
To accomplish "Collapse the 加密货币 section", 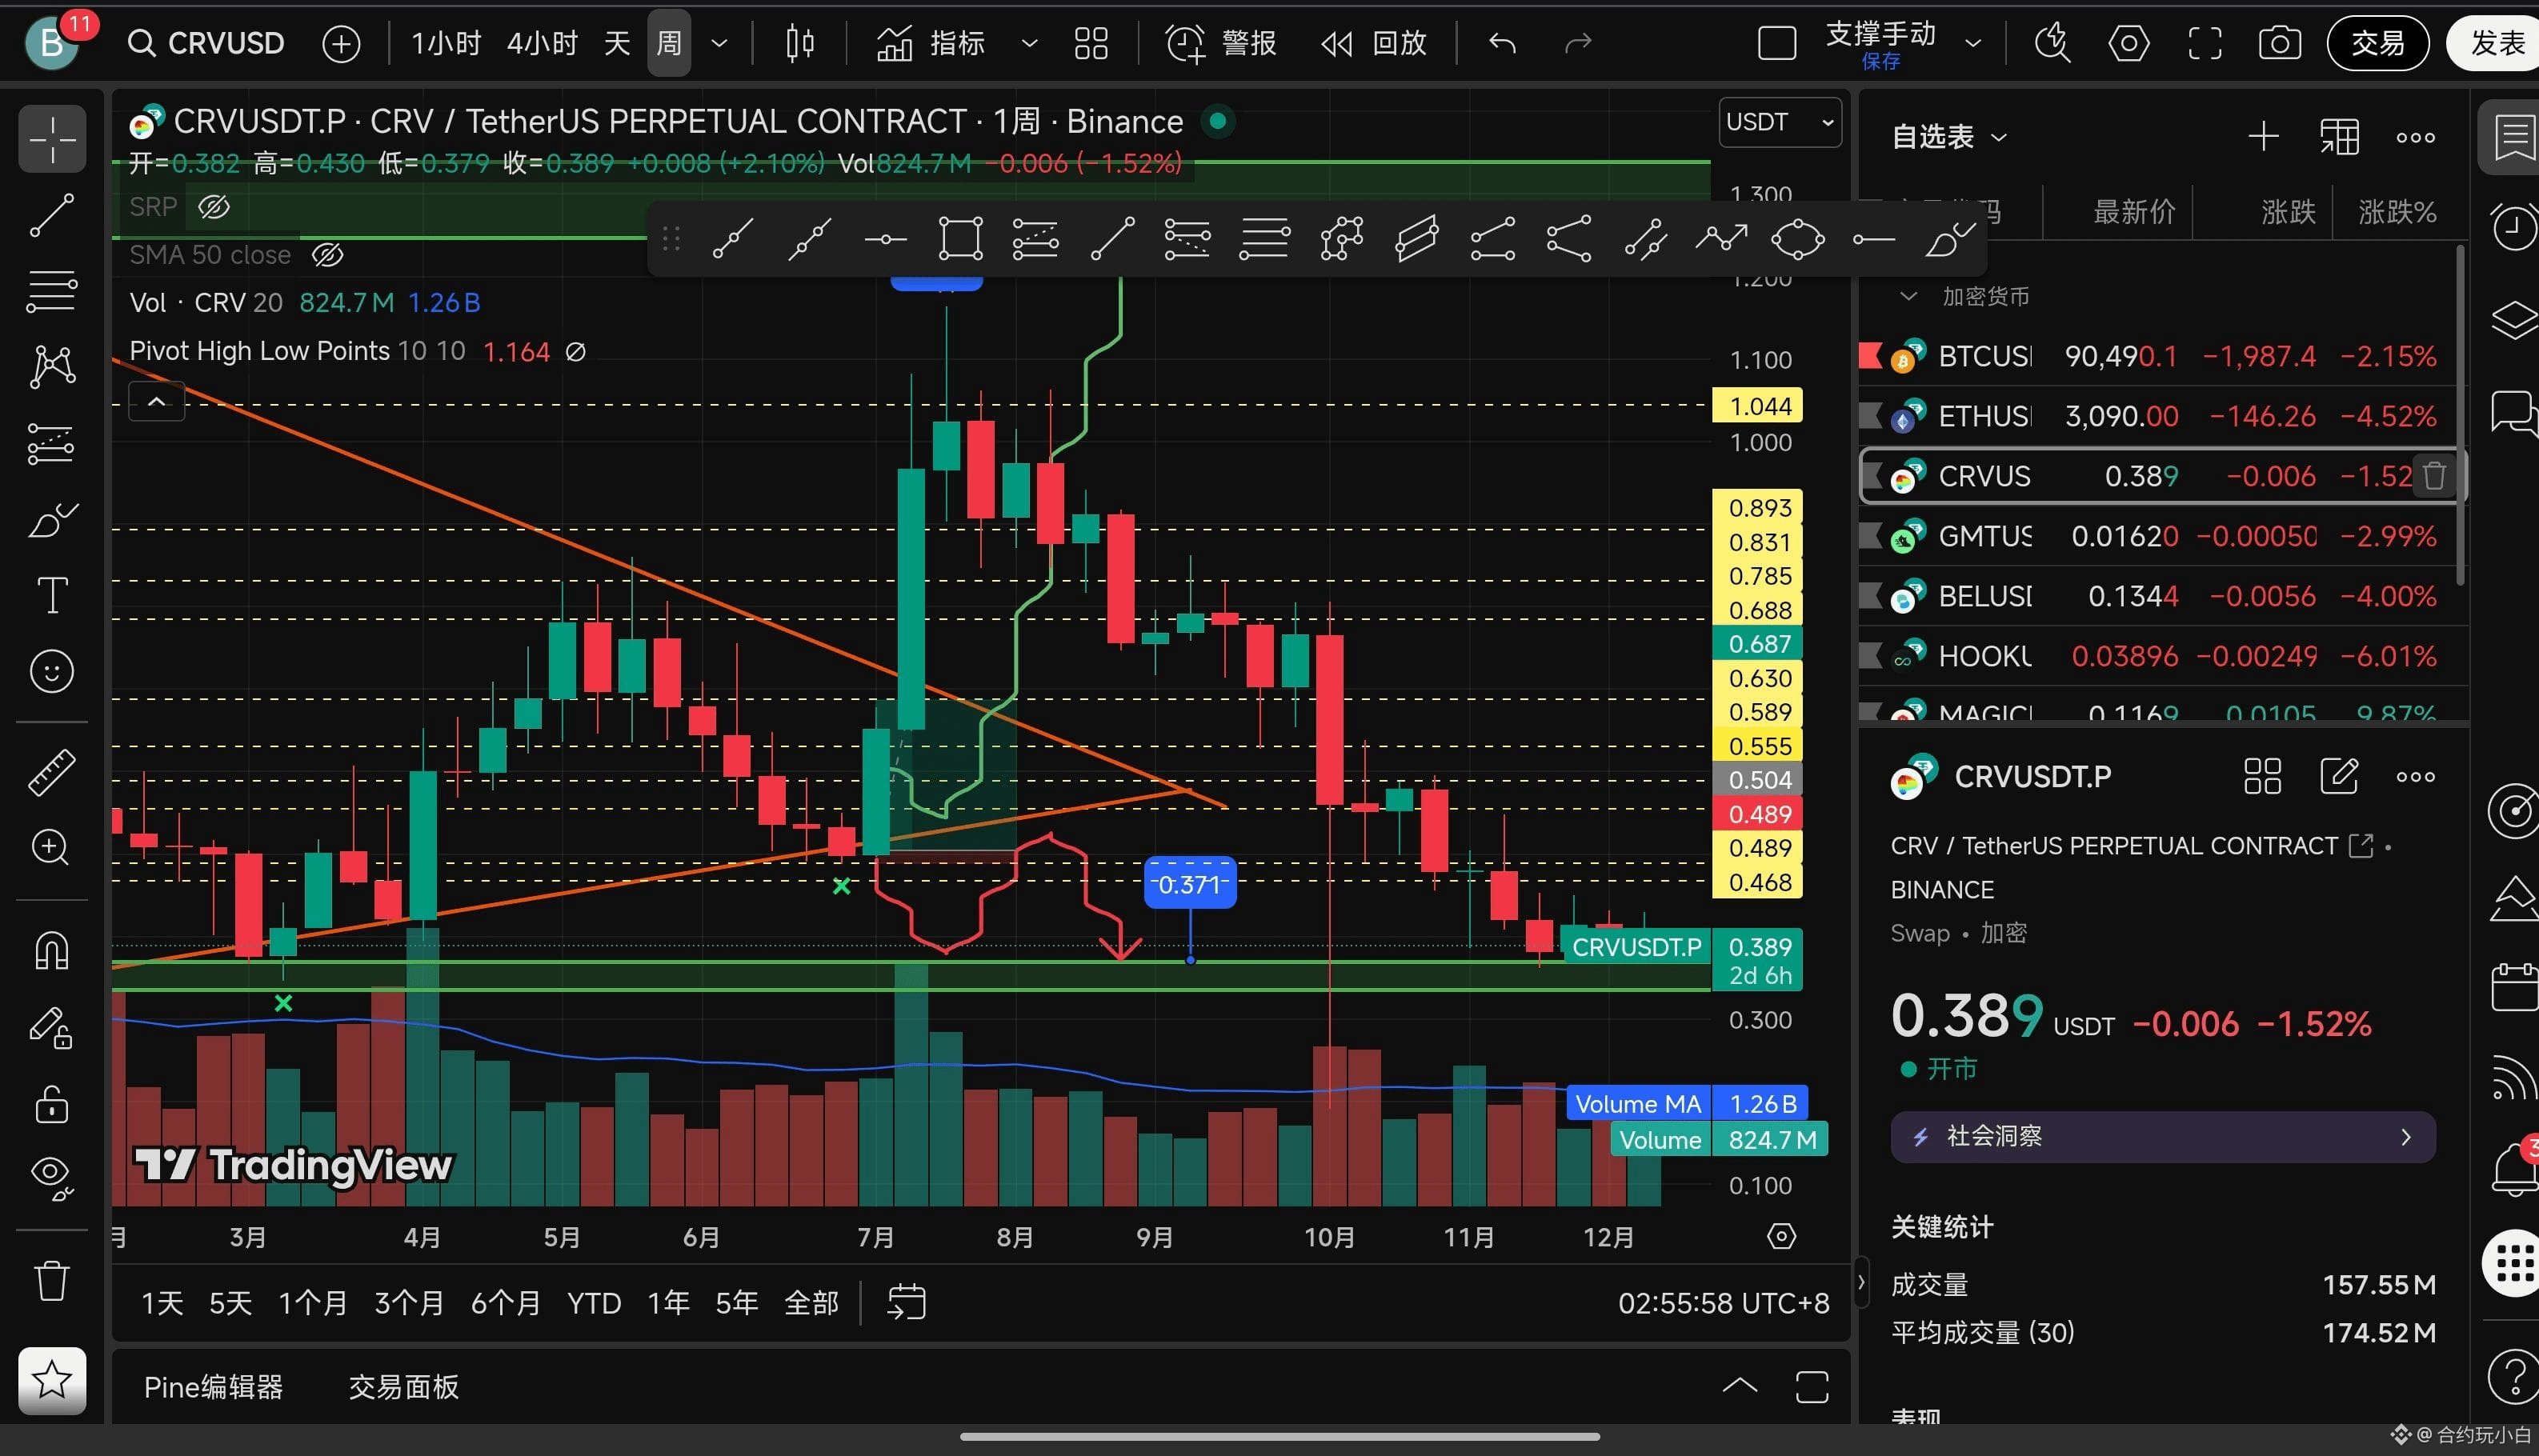I will click(1909, 297).
